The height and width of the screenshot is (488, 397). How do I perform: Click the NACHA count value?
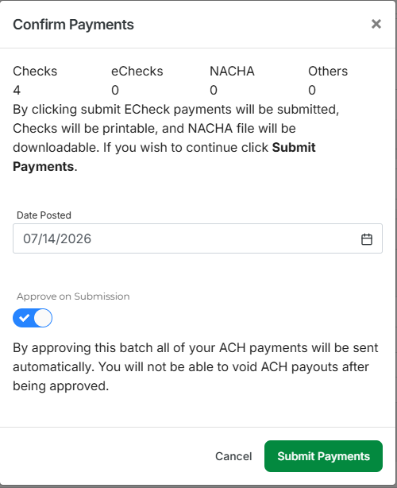coord(214,90)
